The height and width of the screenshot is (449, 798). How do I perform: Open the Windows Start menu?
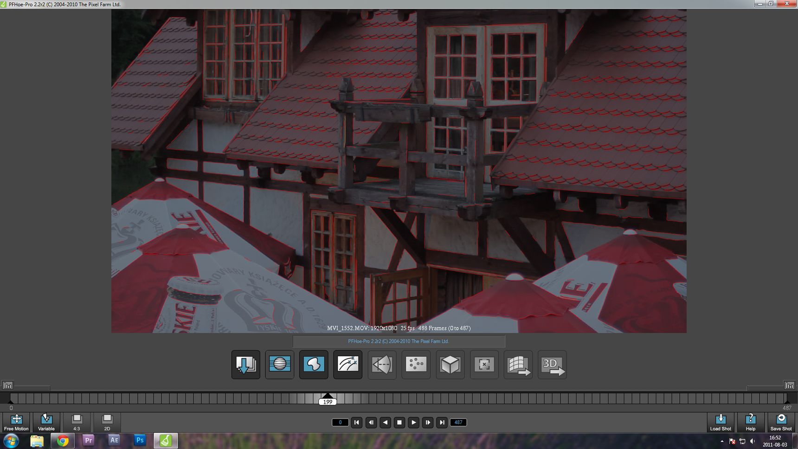[x=11, y=440]
